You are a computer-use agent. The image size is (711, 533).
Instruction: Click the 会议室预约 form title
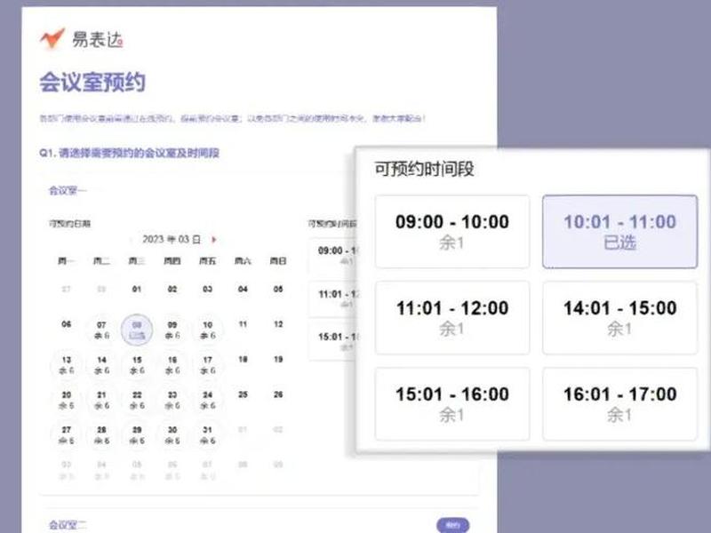(x=92, y=83)
